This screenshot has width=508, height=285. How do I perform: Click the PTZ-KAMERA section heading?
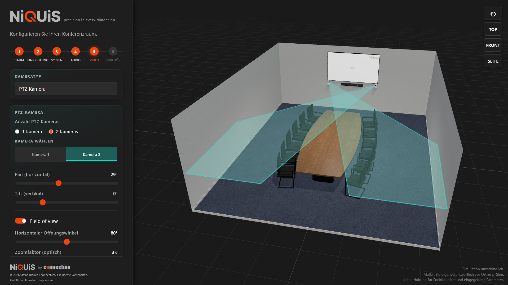pyautogui.click(x=29, y=112)
